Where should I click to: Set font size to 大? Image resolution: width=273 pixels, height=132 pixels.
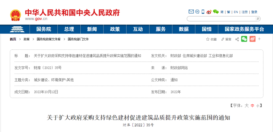click(x=247, y=106)
